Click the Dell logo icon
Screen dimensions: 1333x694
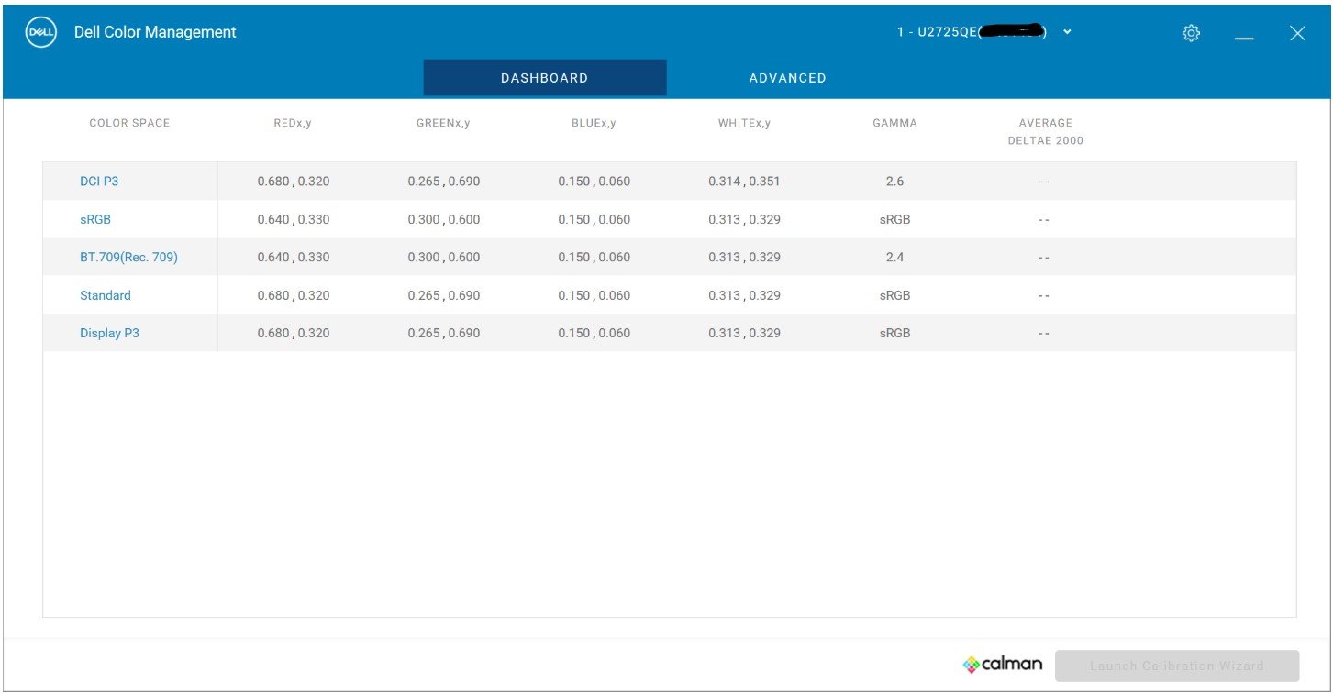pyautogui.click(x=40, y=32)
